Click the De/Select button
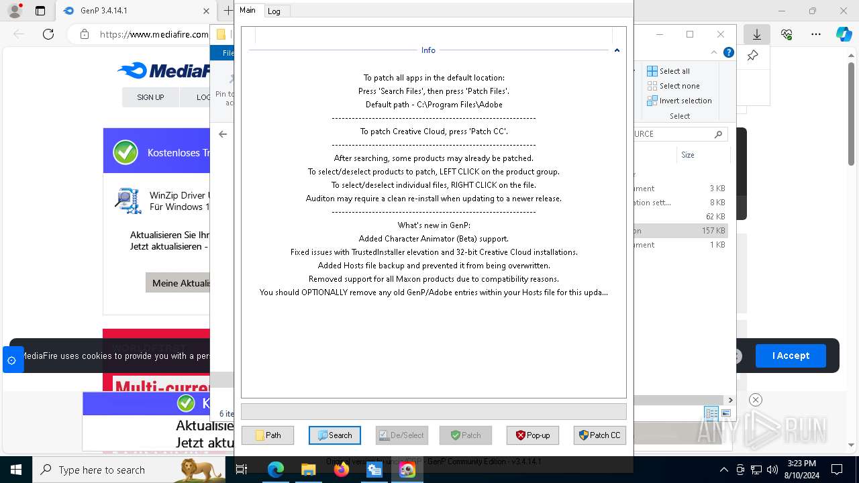Screen dimensions: 859x483 point(401,435)
